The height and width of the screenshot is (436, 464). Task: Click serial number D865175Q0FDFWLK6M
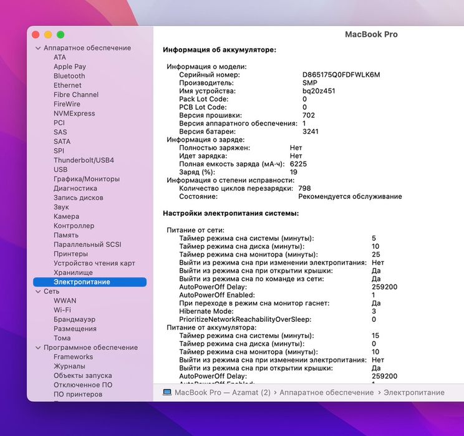(341, 75)
